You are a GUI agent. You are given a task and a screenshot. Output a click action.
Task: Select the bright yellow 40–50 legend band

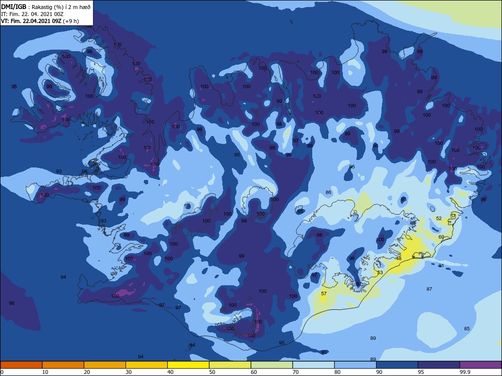pyautogui.click(x=188, y=365)
